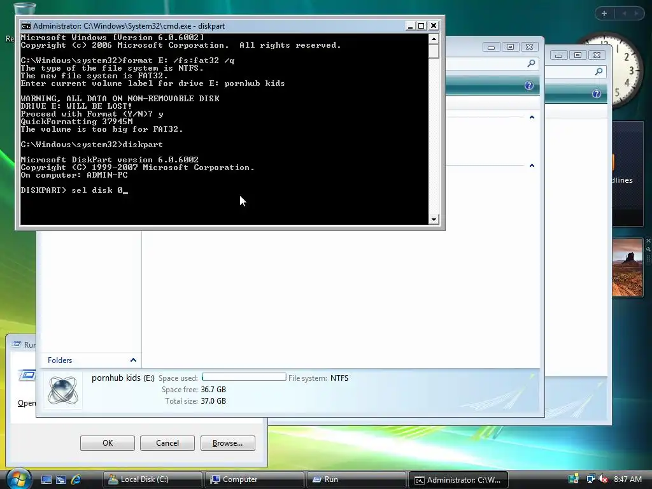Minimize the front Explorer window
Viewport: 652px width, 489px height.
tap(491, 47)
